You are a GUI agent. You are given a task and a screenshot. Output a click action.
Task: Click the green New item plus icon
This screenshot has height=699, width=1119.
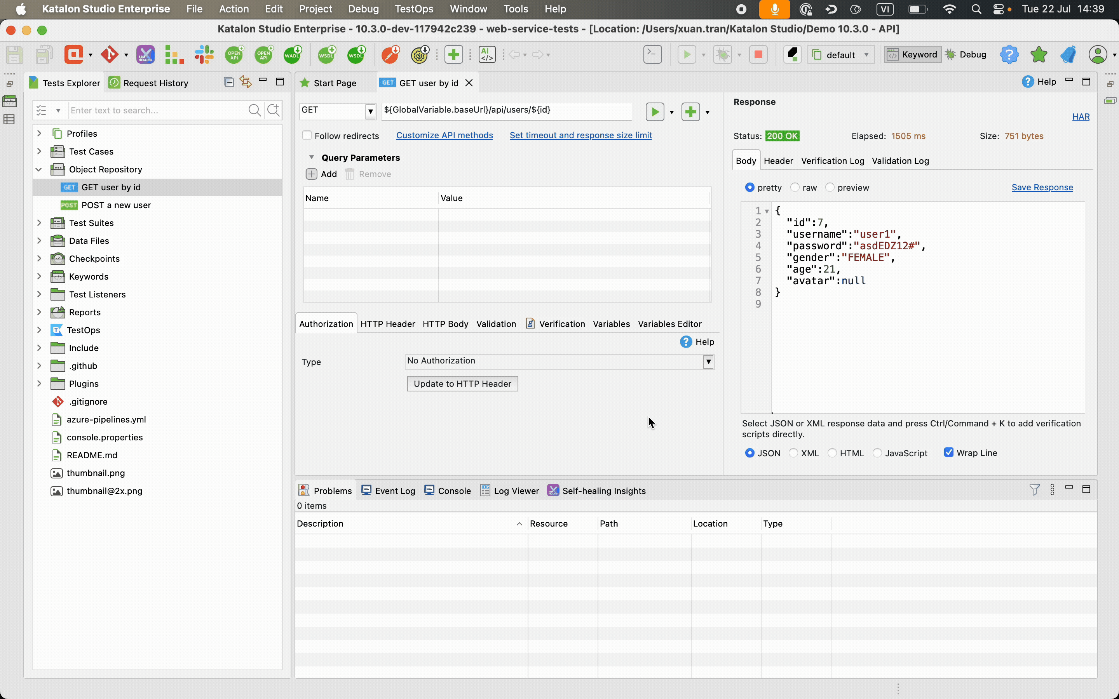click(453, 54)
